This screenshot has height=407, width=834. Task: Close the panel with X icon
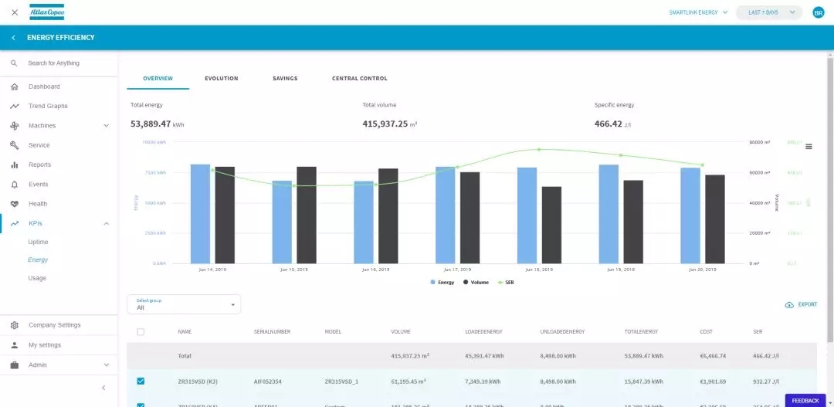[15, 12]
